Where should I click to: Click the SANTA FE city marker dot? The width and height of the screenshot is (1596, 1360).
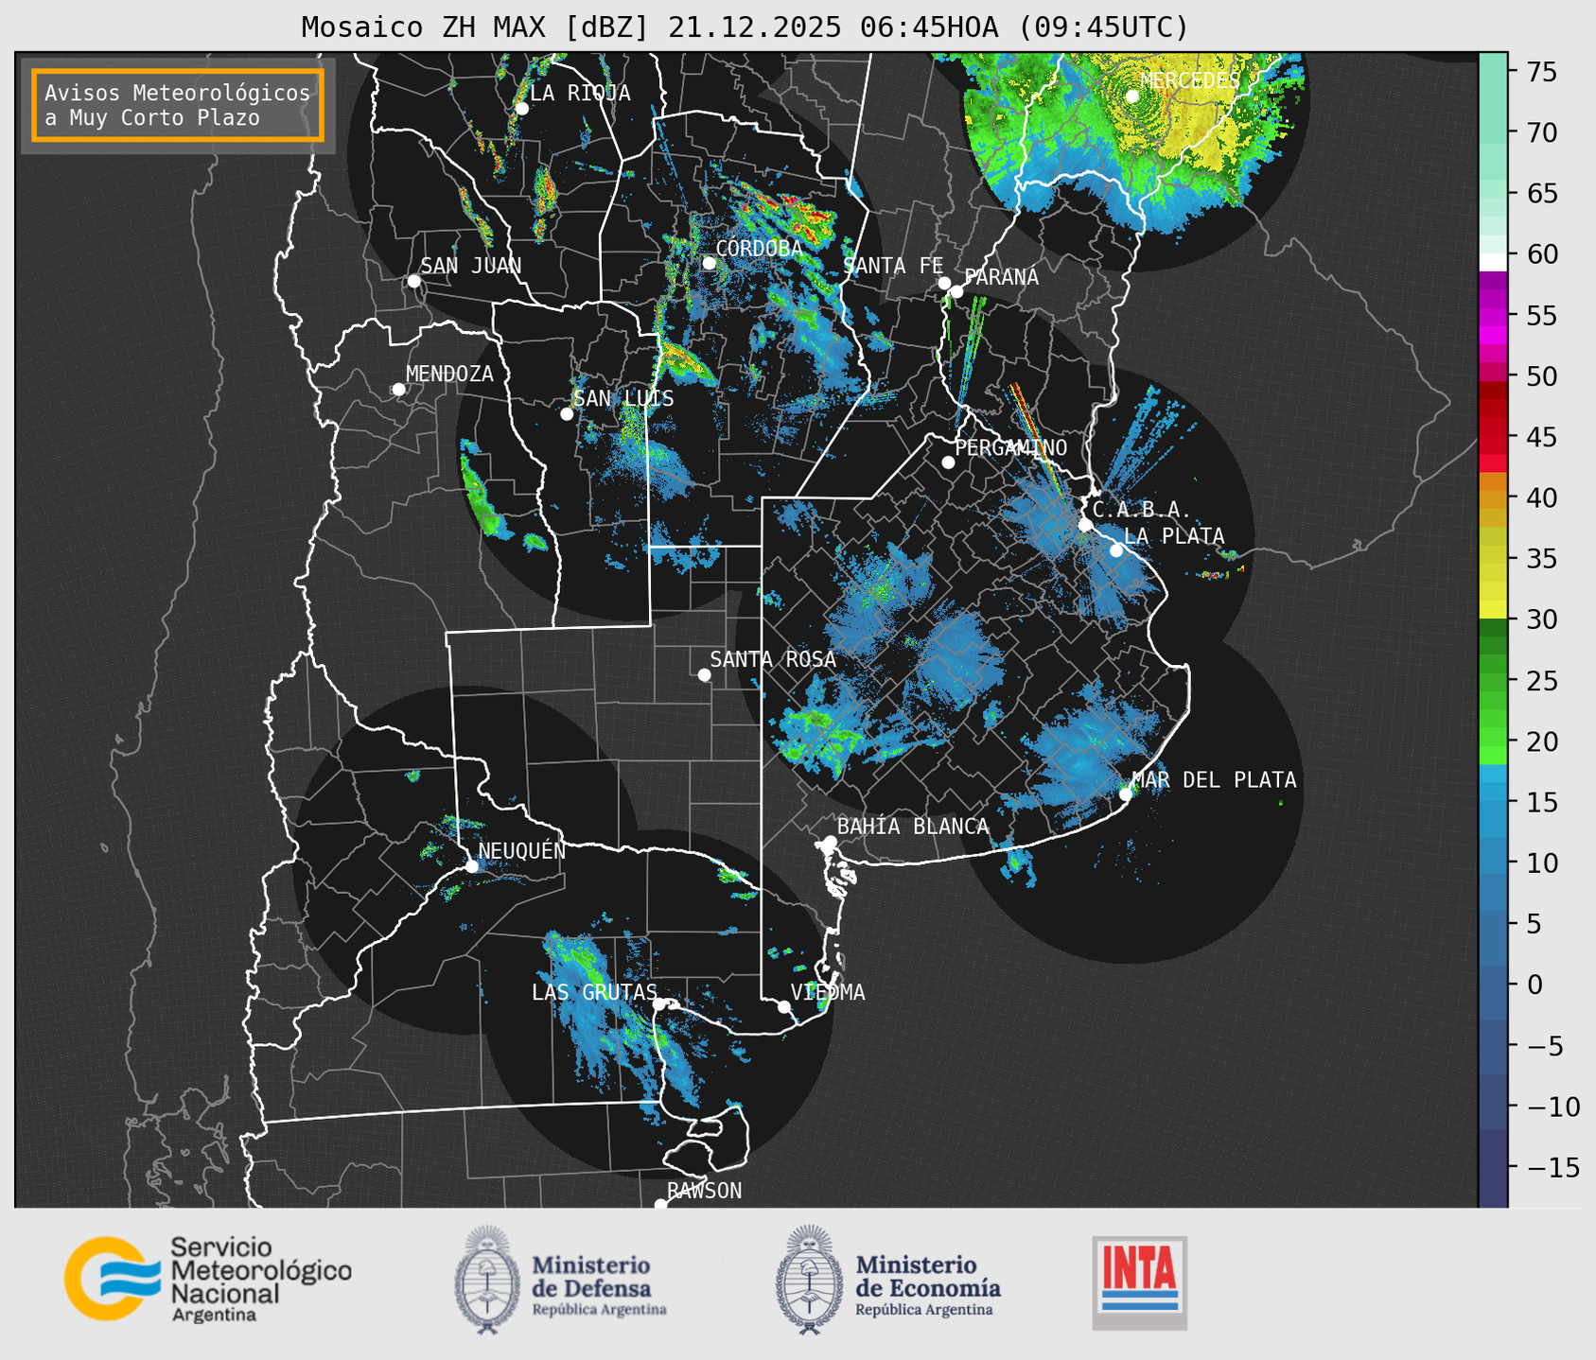(944, 283)
